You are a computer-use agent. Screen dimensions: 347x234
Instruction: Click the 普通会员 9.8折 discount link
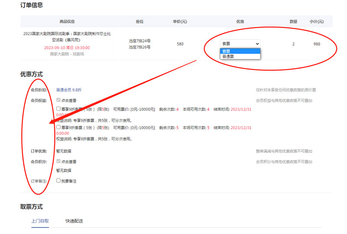[69, 90]
